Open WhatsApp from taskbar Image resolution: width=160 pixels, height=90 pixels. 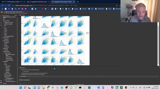[53, 87]
